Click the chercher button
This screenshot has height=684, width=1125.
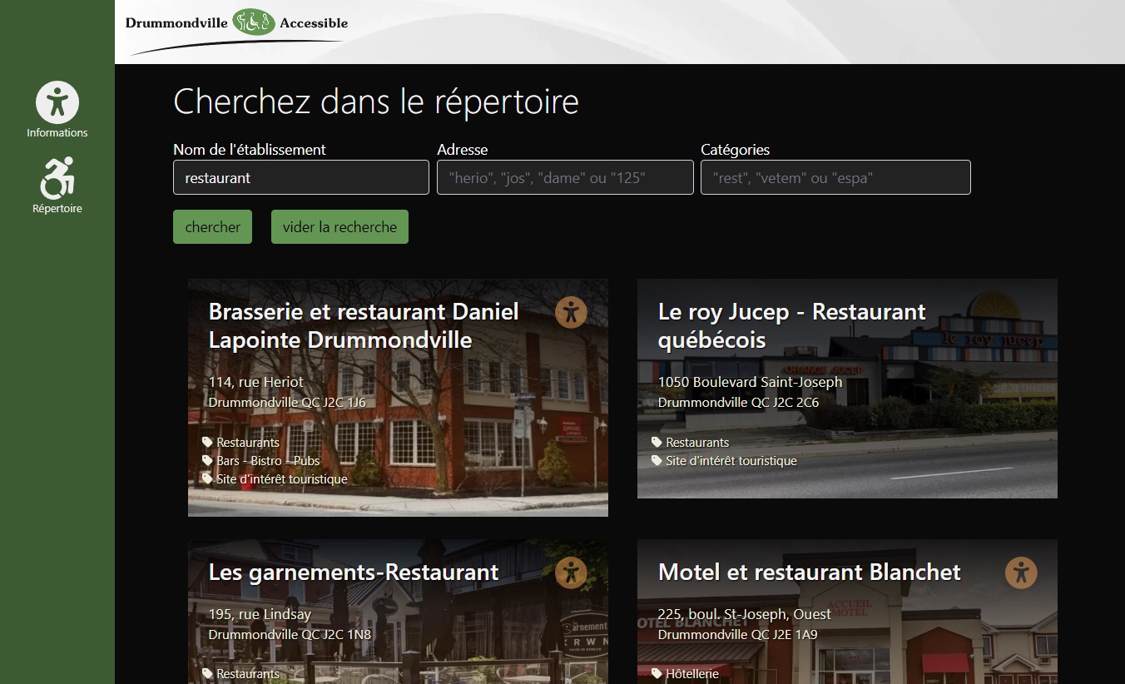coord(212,226)
